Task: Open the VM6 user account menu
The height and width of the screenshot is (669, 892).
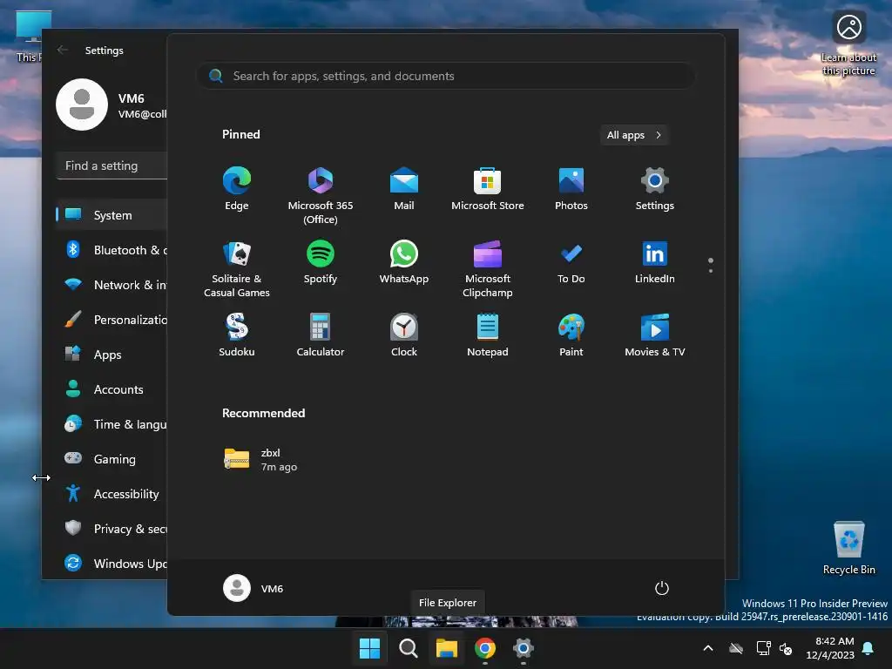Action: pos(253,588)
